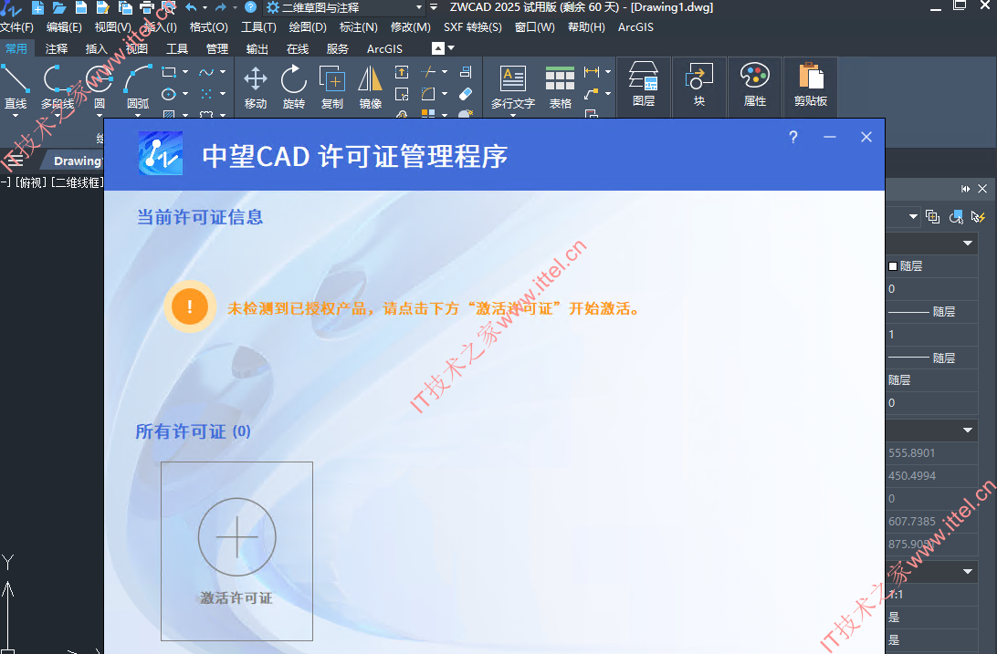Print the drawing with plot icon
Viewport: 997px width, 654px height.
tap(147, 7)
